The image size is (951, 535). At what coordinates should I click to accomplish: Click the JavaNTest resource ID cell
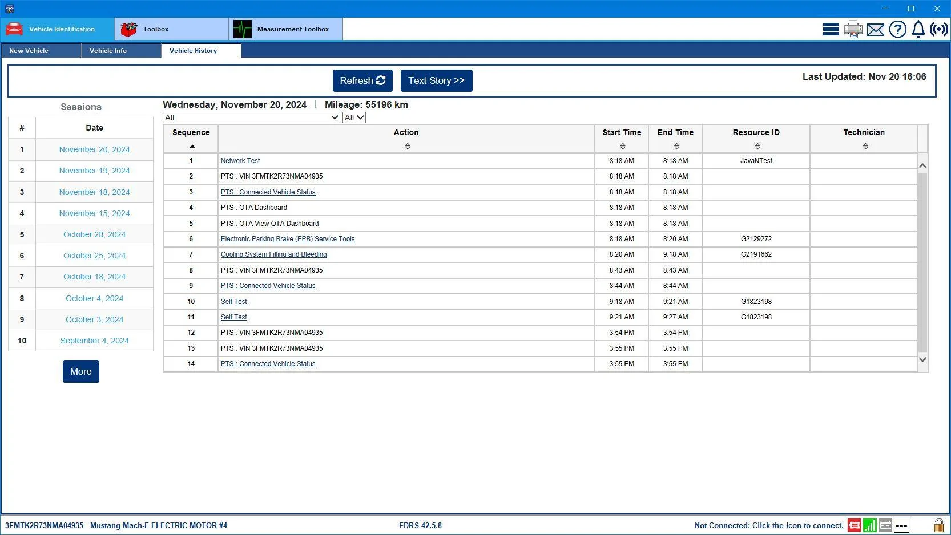(x=756, y=161)
